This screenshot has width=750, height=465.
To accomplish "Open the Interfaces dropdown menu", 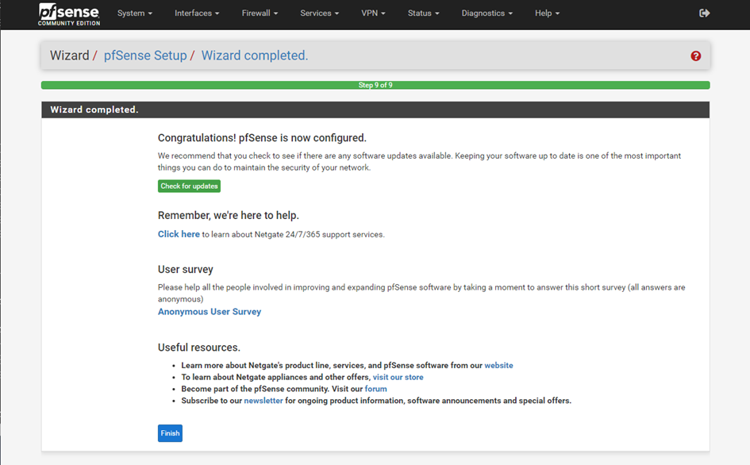I will 197,13.
